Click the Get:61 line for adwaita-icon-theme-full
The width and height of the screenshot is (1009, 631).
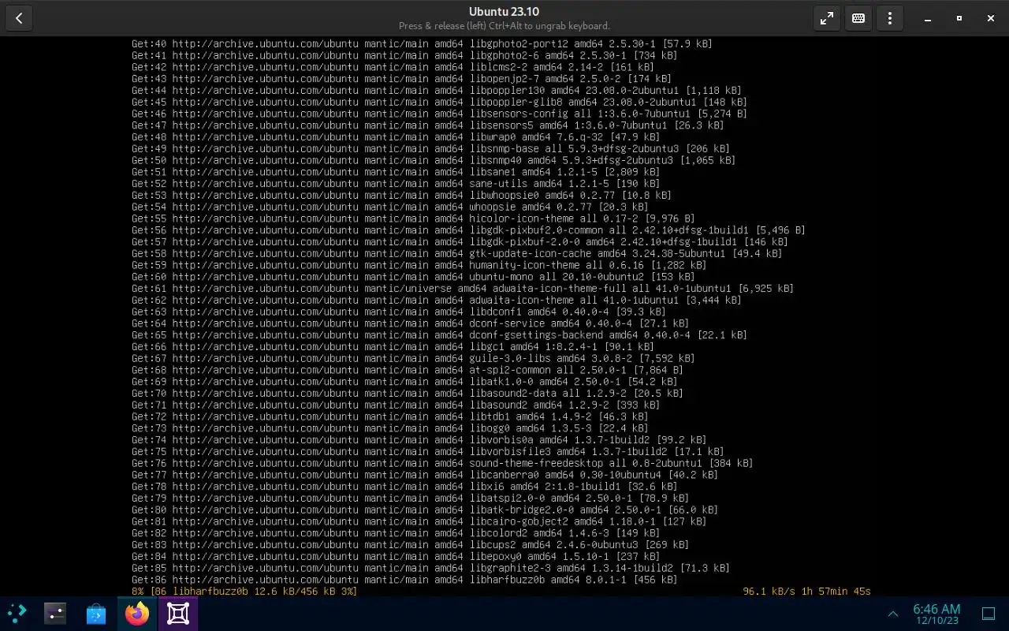coord(463,288)
